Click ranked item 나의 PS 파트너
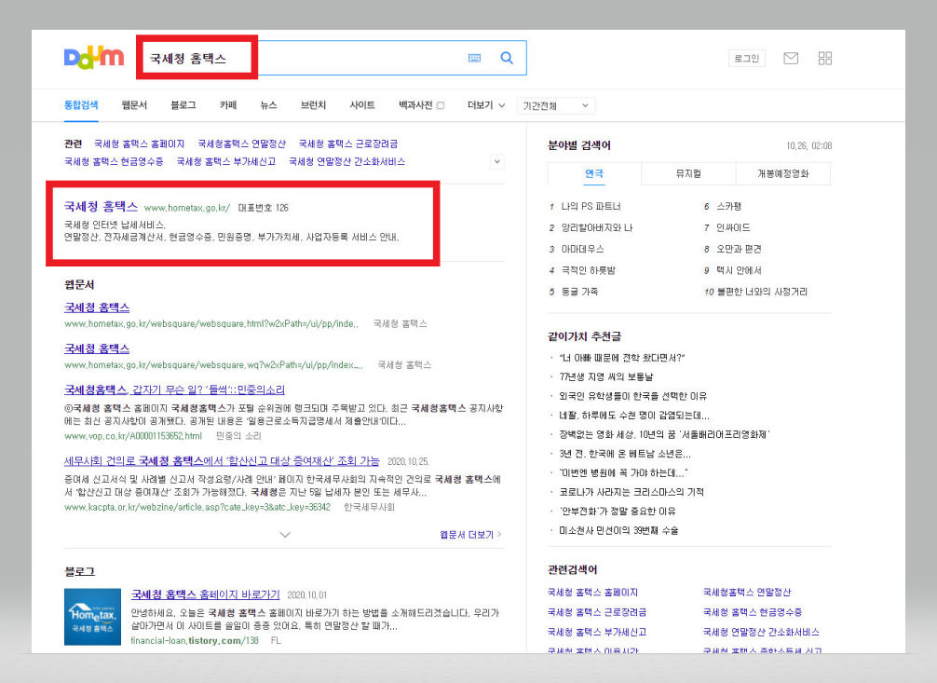Image resolution: width=937 pixels, height=683 pixels. coord(591,206)
